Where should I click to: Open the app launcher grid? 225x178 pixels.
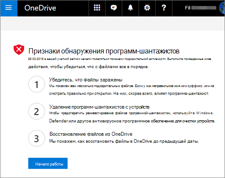pos(97,8)
